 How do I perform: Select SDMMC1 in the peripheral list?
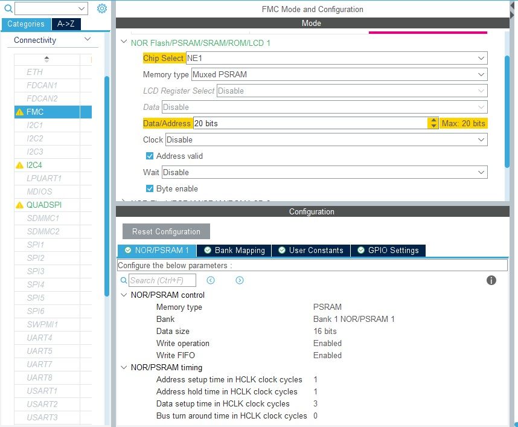(x=53, y=218)
